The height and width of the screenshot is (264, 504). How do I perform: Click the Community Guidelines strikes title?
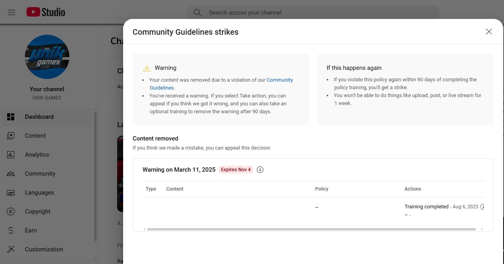(x=186, y=32)
